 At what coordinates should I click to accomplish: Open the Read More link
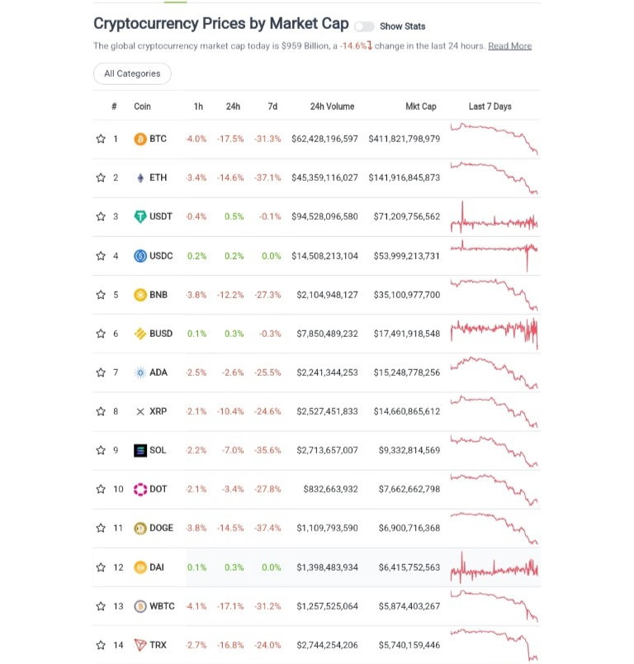point(509,45)
